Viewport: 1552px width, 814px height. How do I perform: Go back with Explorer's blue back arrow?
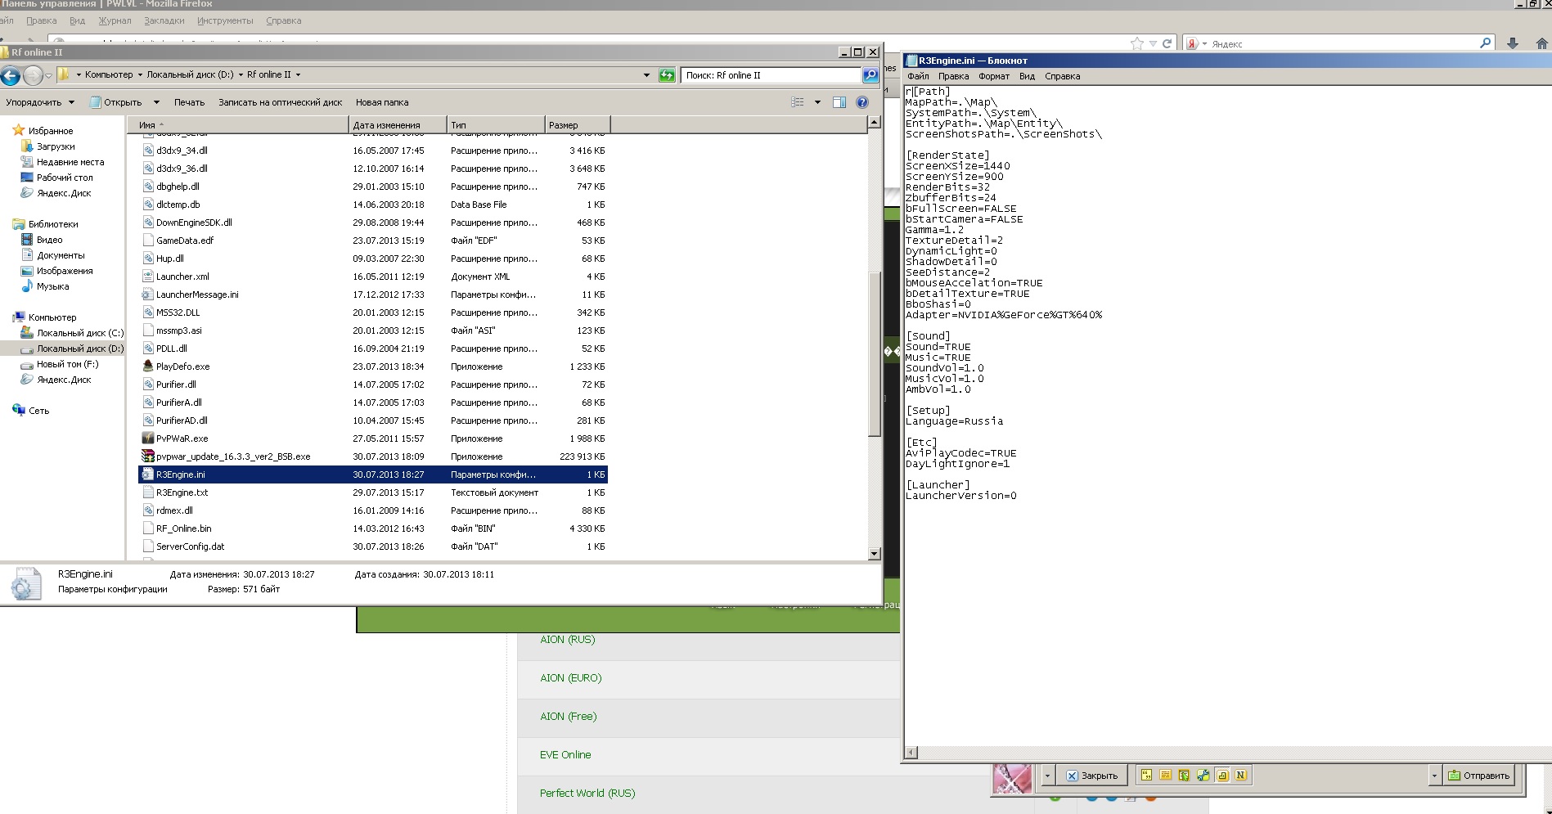click(x=11, y=75)
